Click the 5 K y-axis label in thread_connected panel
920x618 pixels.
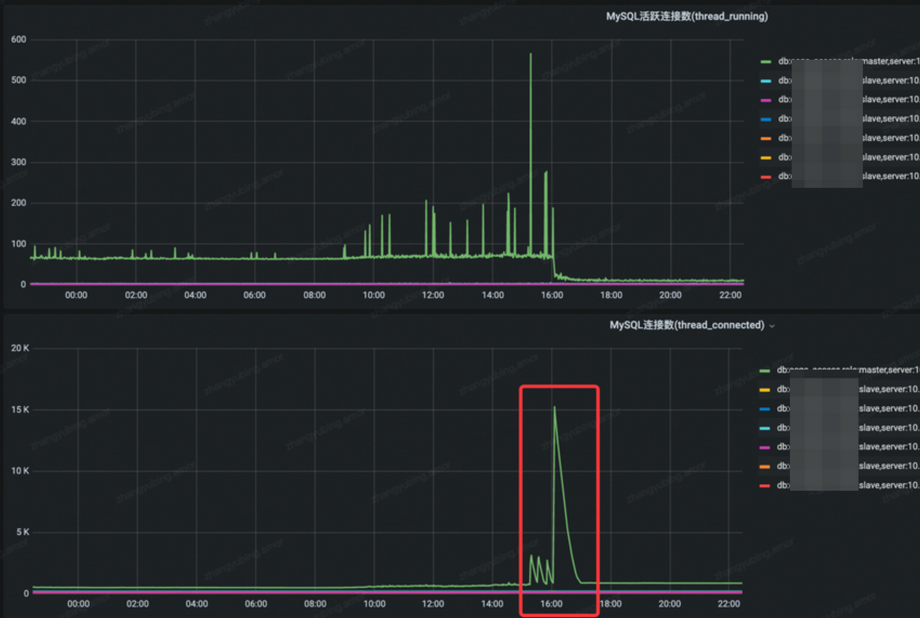click(23, 532)
